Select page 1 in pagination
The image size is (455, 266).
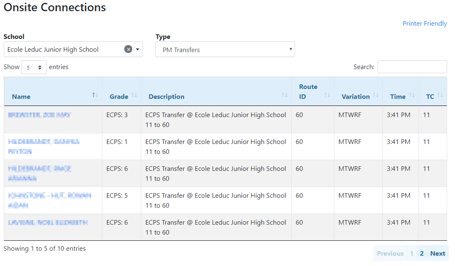[411, 254]
